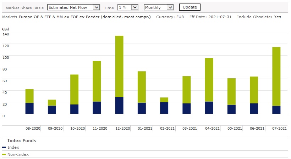Click the 11-2020 green Non-Index bar

coord(97,81)
